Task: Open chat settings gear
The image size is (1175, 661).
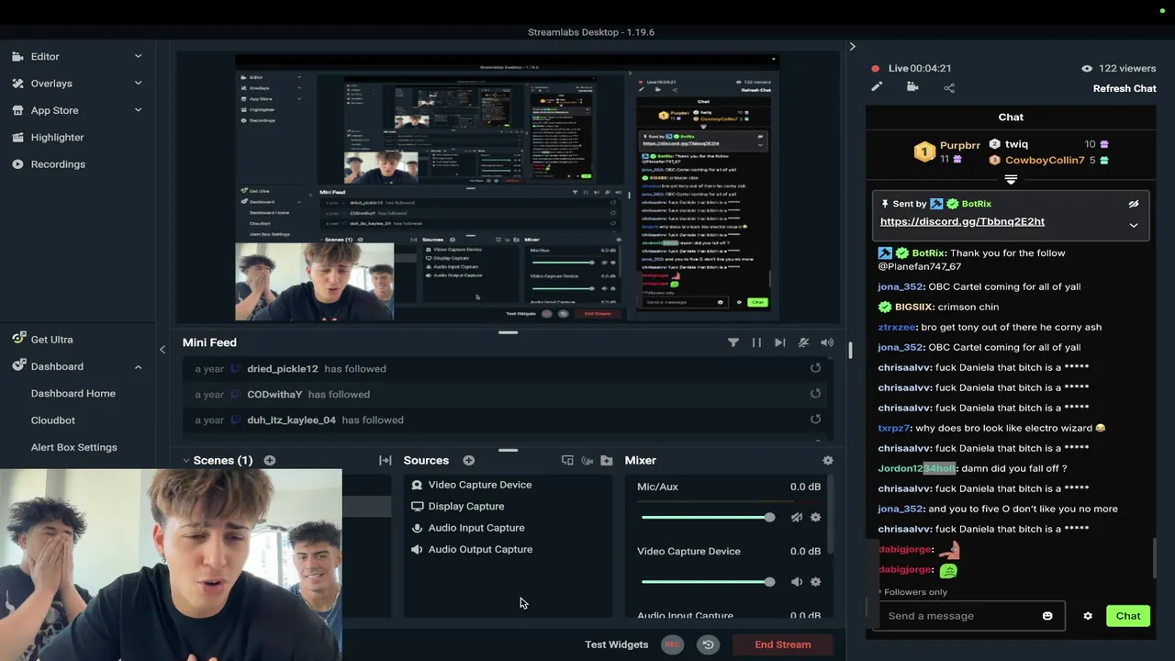Action: [x=1088, y=616]
